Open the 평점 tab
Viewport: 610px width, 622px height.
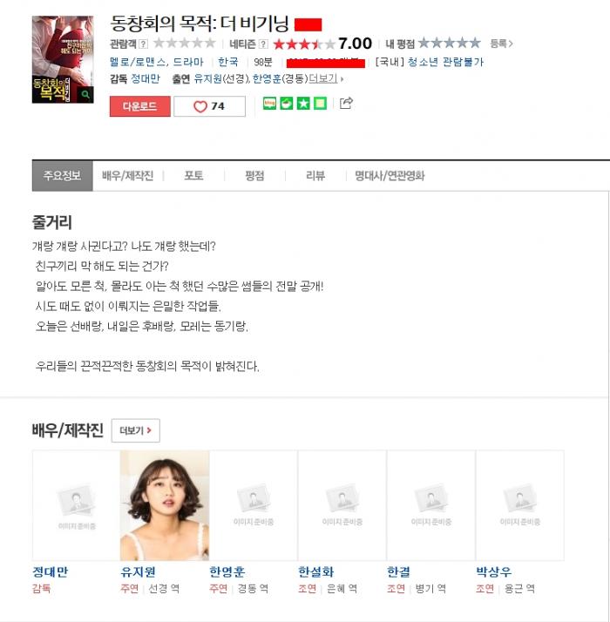[x=254, y=176]
